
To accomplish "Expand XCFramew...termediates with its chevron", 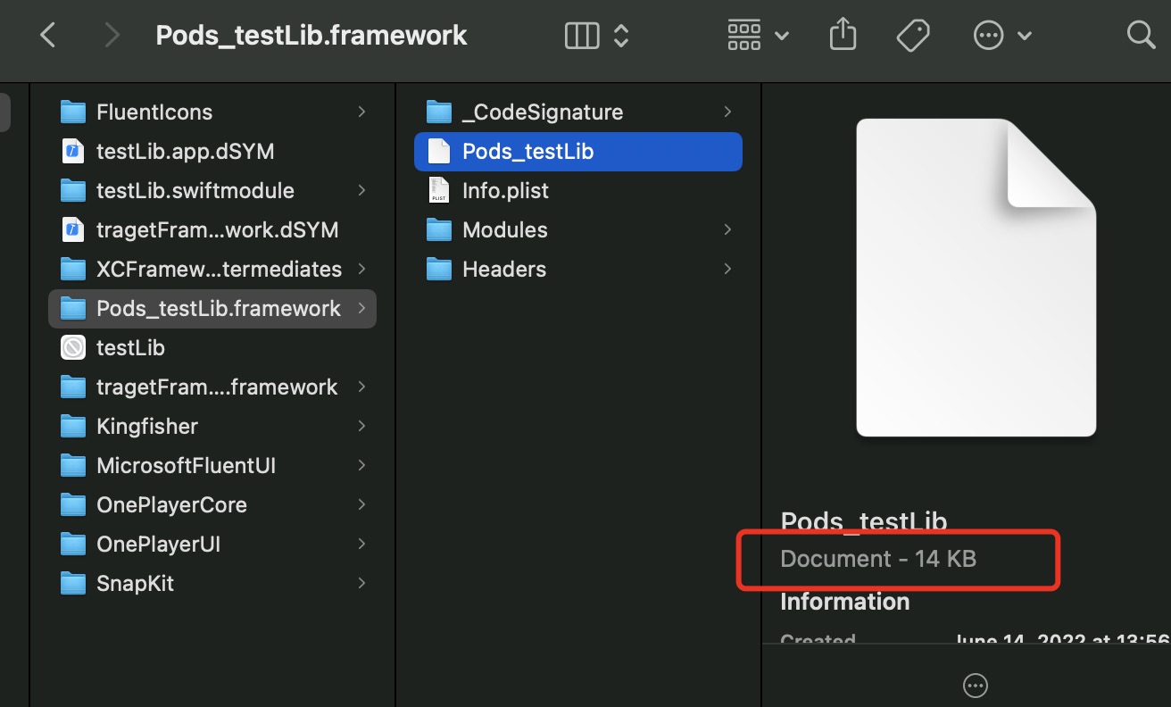I will pyautogui.click(x=361, y=269).
